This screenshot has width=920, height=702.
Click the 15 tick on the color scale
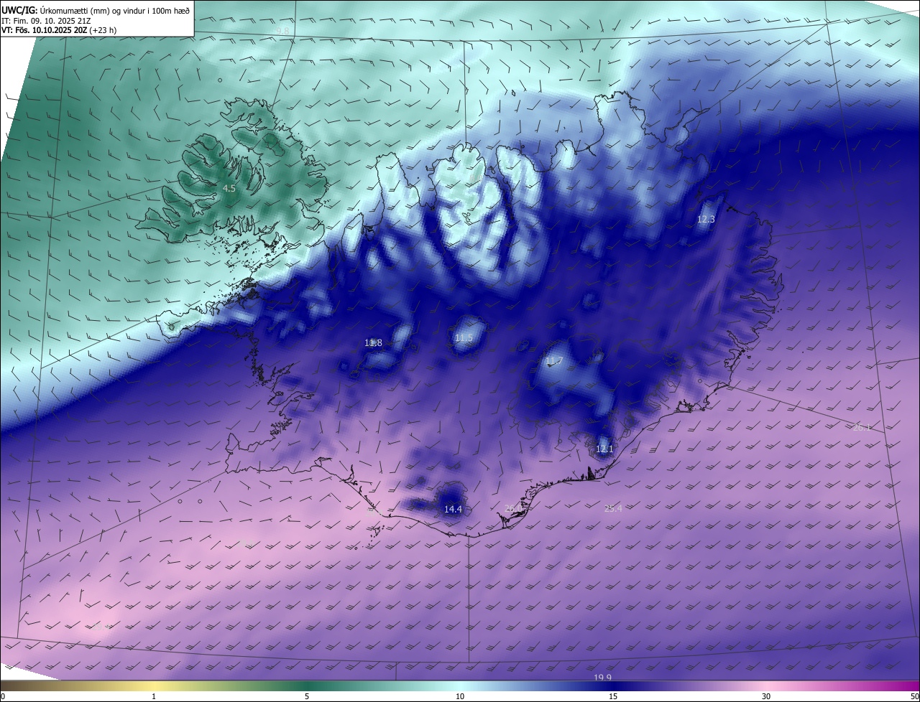click(613, 697)
